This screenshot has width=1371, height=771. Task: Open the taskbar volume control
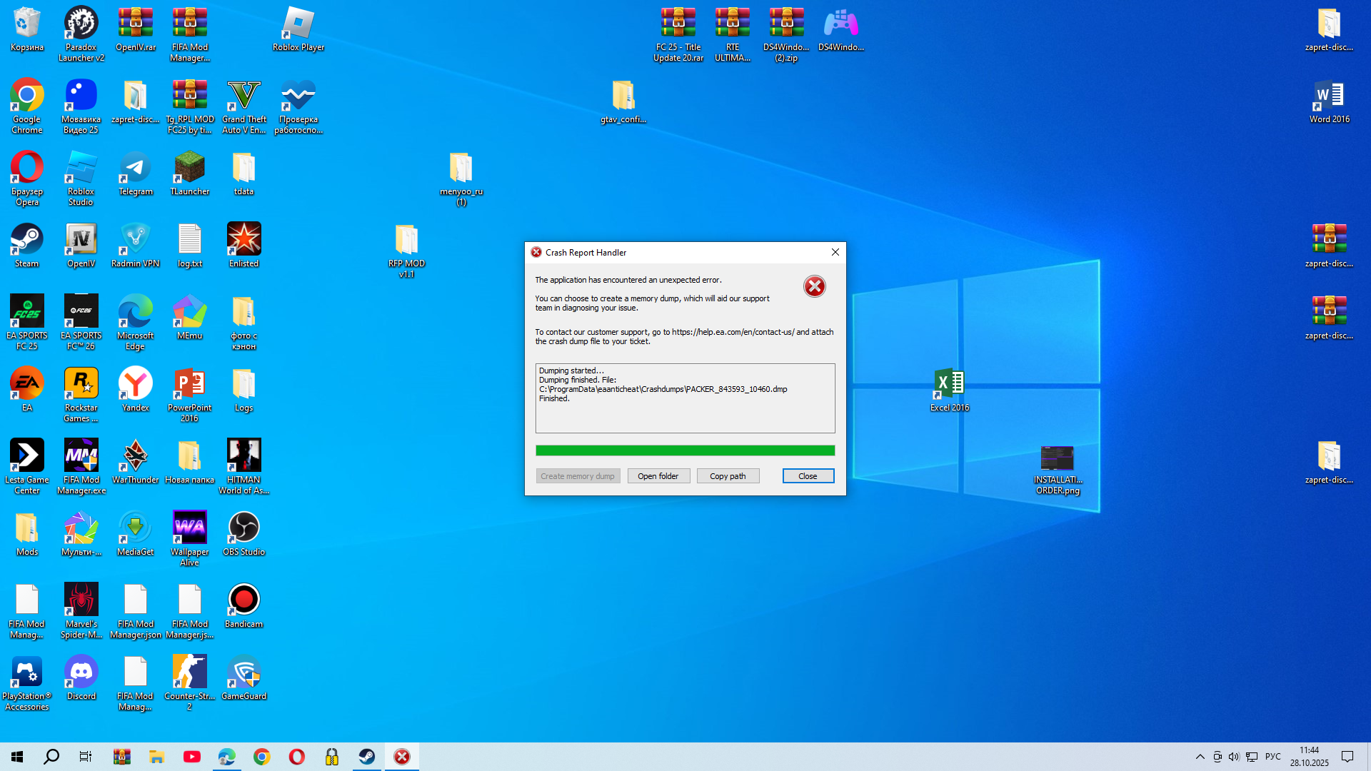pos(1234,757)
